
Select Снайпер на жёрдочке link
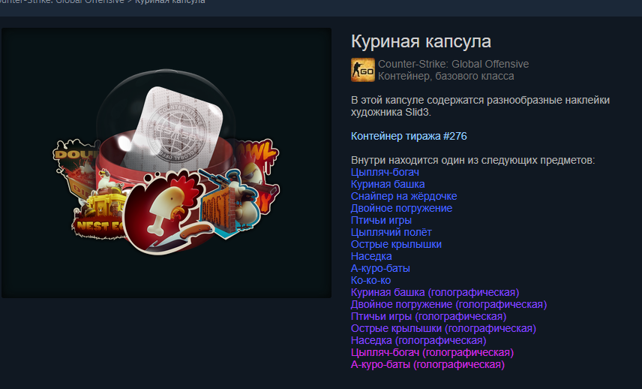tap(403, 196)
